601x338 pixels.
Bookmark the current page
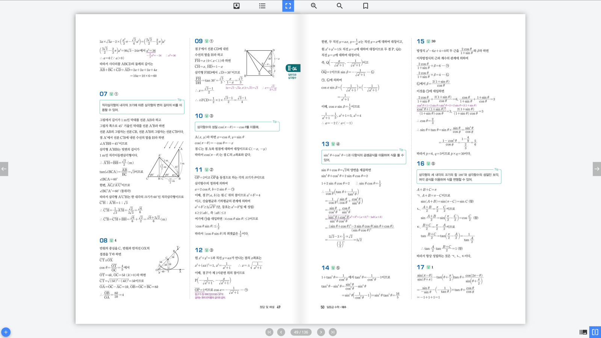[365, 6]
